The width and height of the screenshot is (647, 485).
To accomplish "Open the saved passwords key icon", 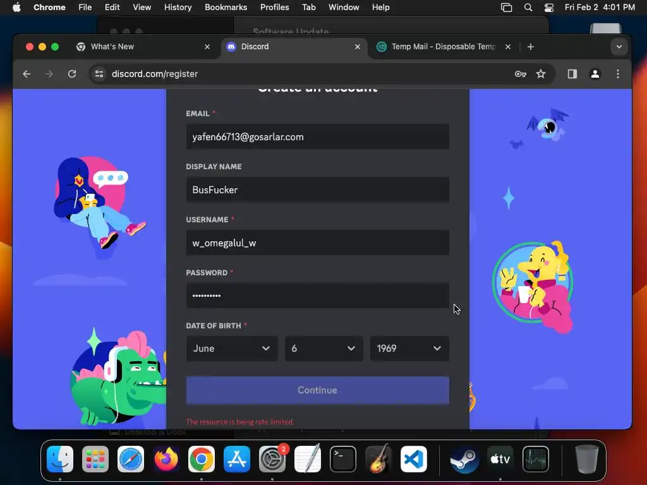I will (521, 74).
